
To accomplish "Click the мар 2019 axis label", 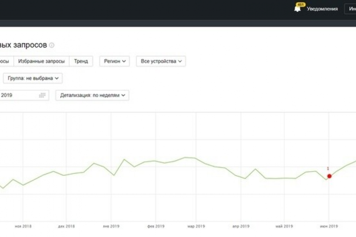I will pyautogui.click(x=196, y=226).
